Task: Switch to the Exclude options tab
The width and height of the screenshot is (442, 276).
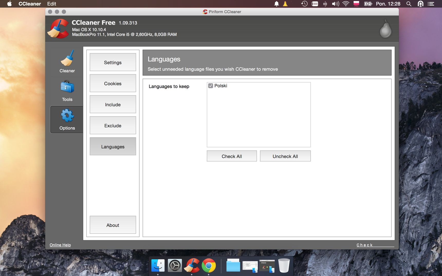Action: click(x=113, y=125)
